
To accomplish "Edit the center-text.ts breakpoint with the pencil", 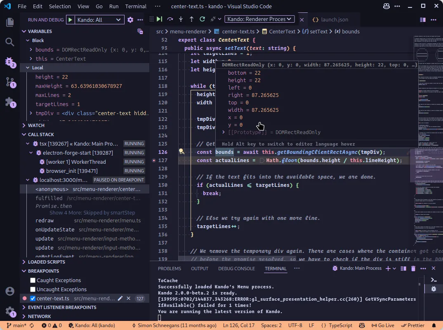I will click(x=119, y=298).
